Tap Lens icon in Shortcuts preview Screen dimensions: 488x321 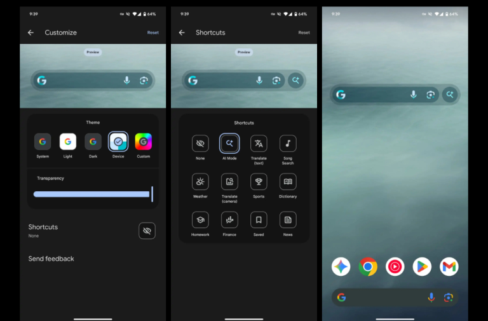tap(276, 81)
